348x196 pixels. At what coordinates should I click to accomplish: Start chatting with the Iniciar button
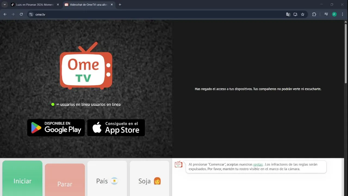[x=22, y=178]
